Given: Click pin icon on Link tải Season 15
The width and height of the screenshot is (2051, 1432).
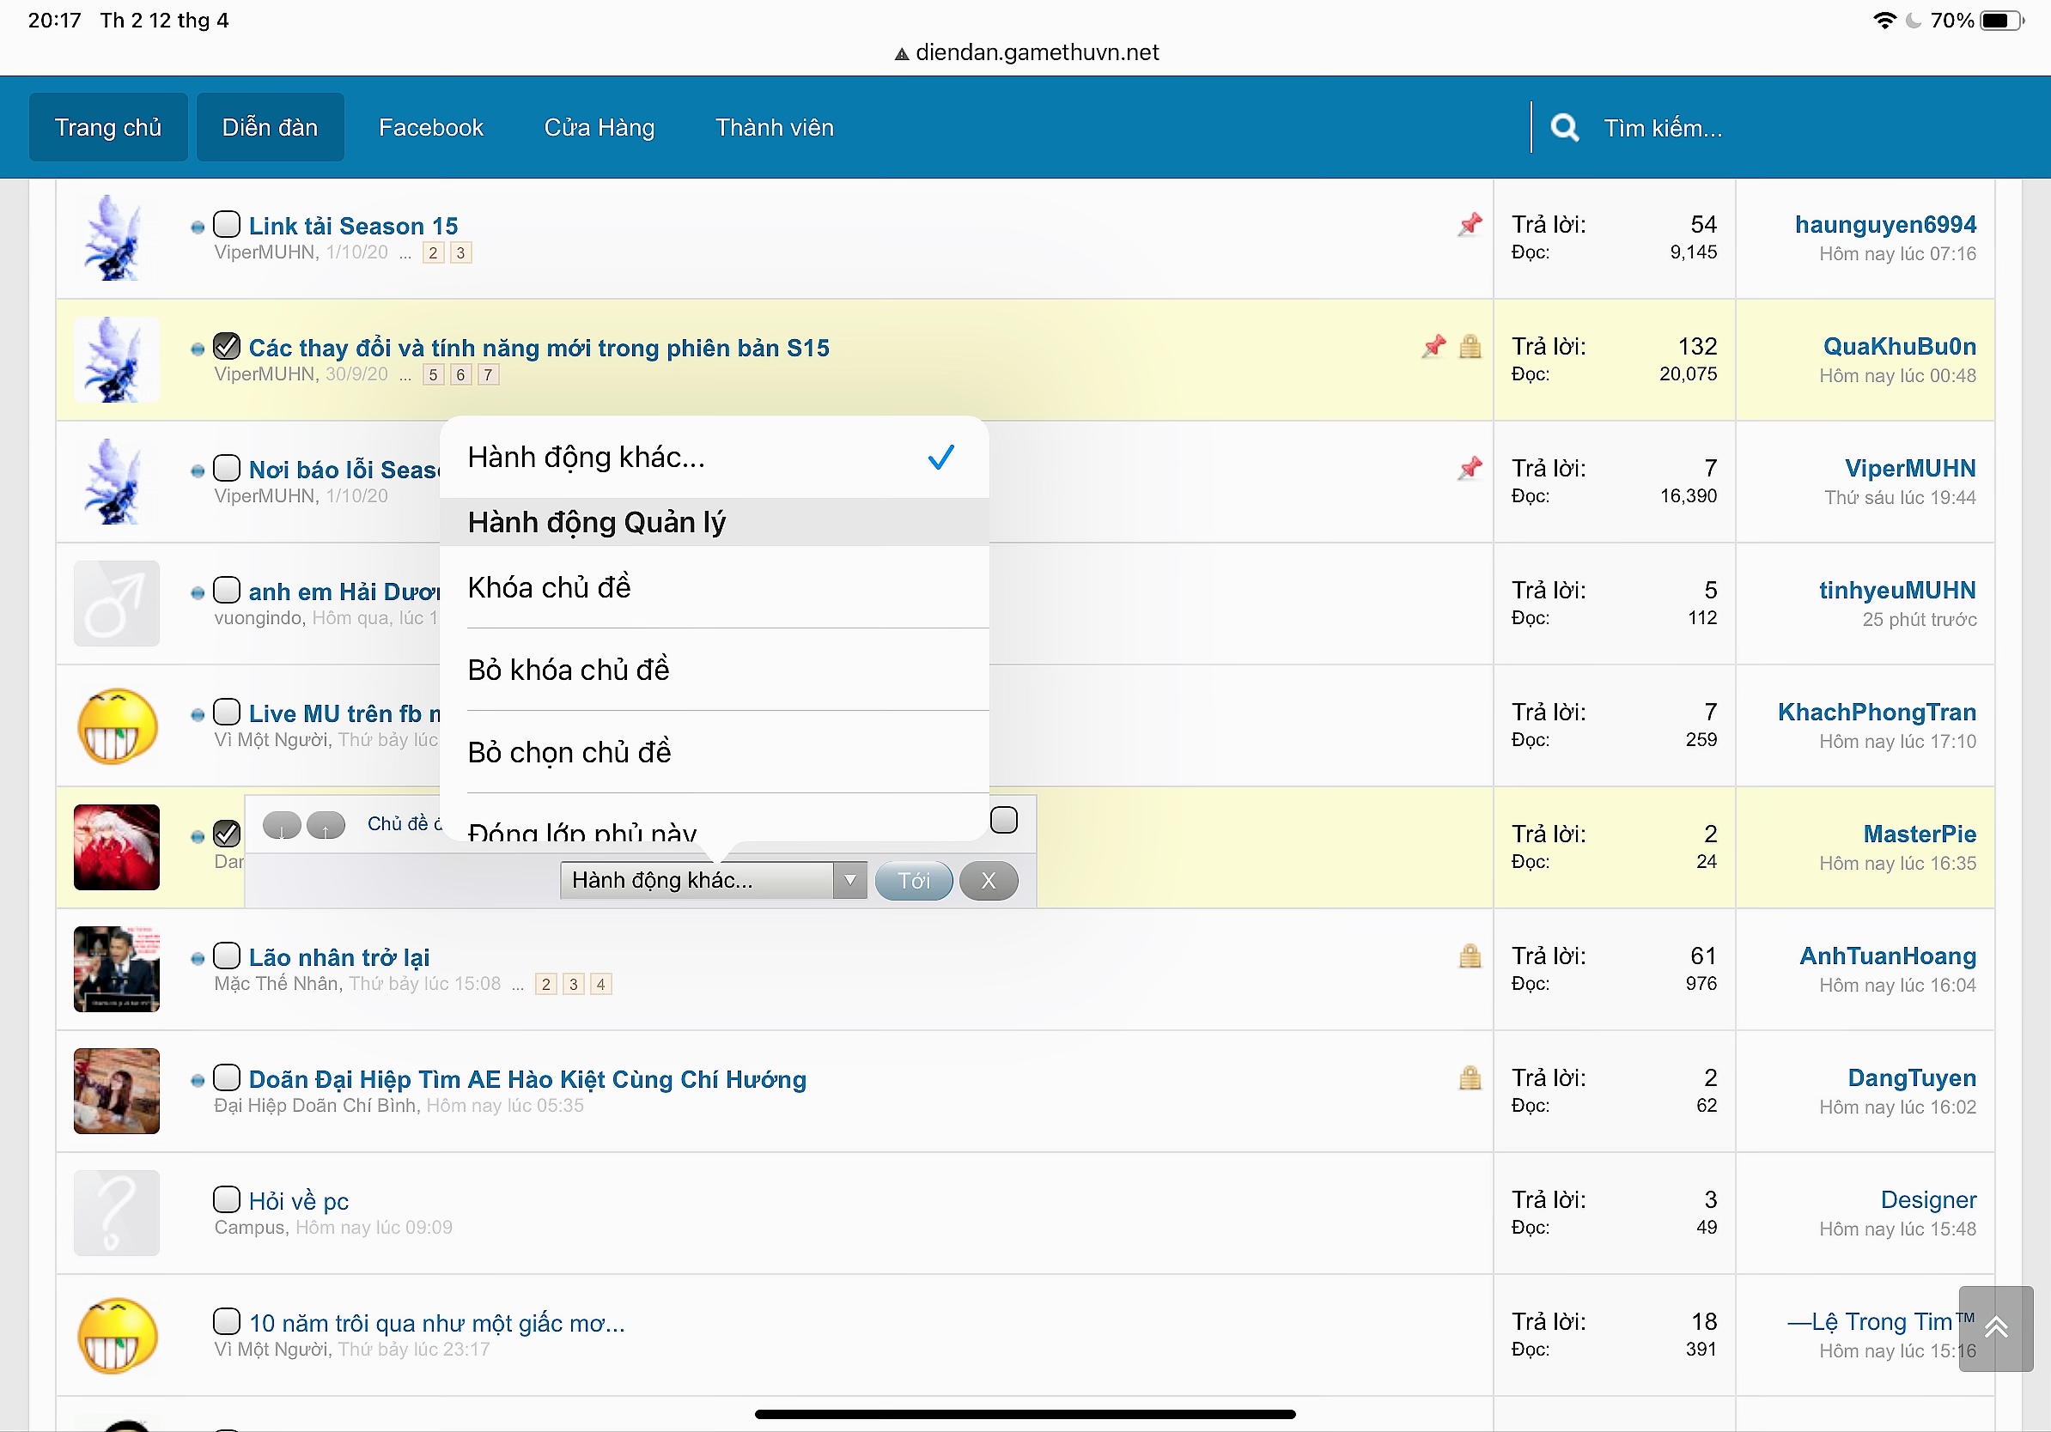Looking at the screenshot, I should [x=1470, y=224].
